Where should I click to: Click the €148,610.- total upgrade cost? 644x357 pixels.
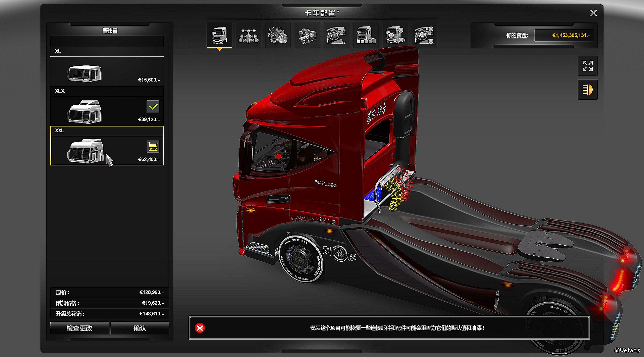tap(152, 314)
